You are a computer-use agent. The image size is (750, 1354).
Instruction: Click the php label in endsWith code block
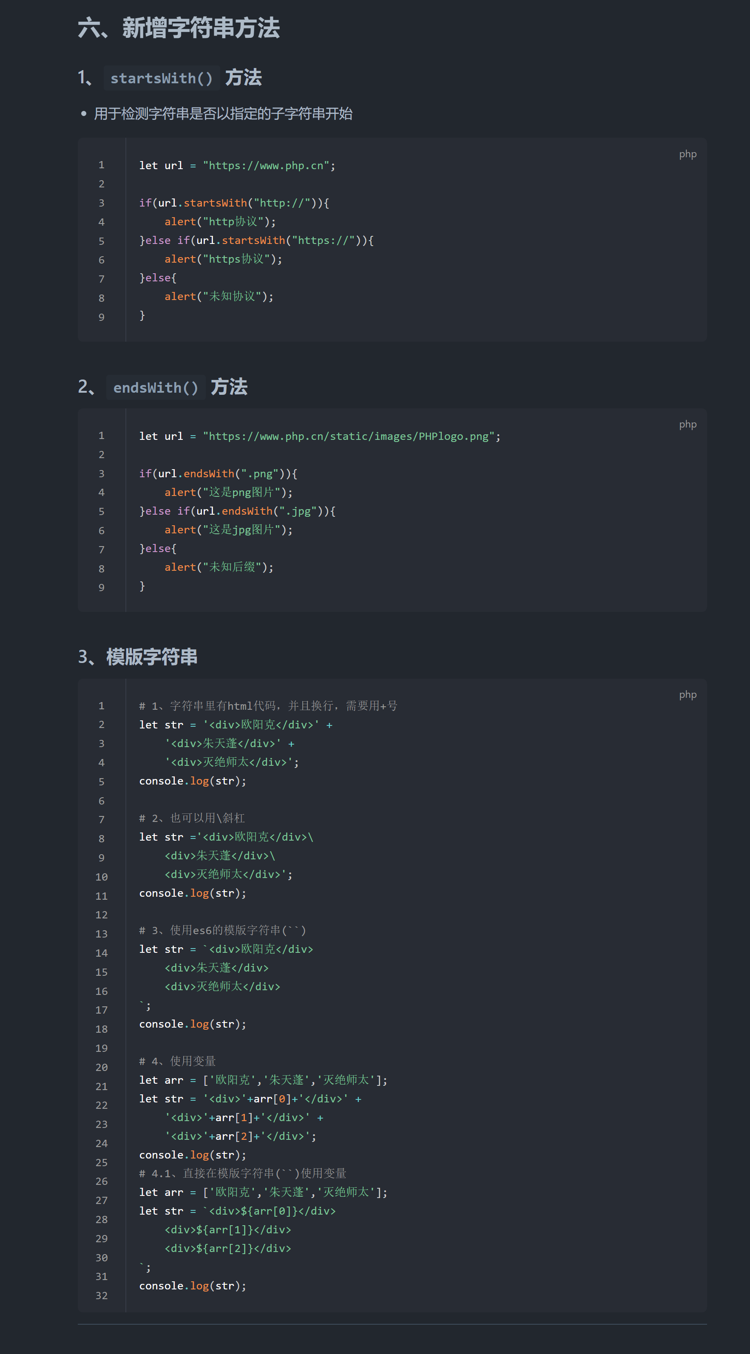point(687,424)
